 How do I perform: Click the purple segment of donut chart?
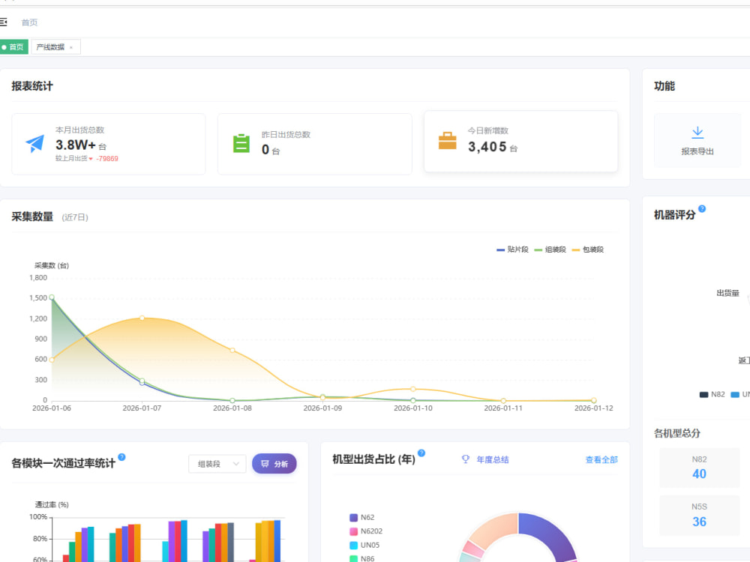(550, 534)
